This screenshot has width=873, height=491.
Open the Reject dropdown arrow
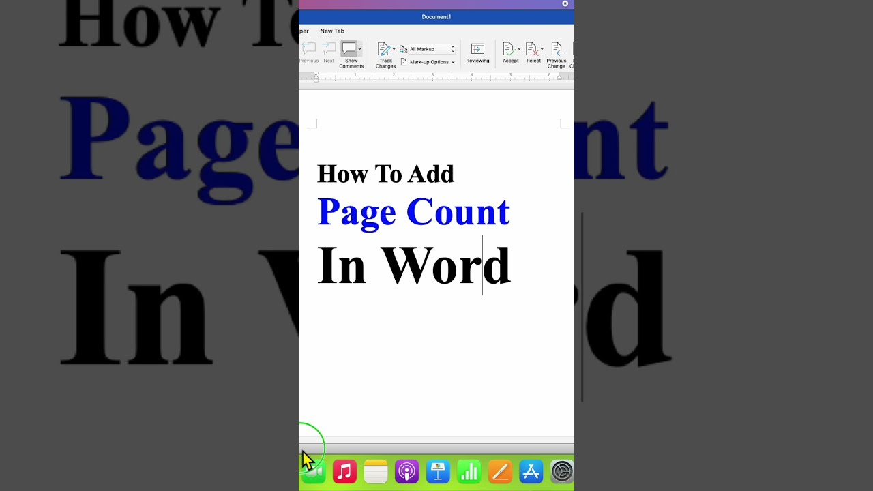tap(542, 49)
